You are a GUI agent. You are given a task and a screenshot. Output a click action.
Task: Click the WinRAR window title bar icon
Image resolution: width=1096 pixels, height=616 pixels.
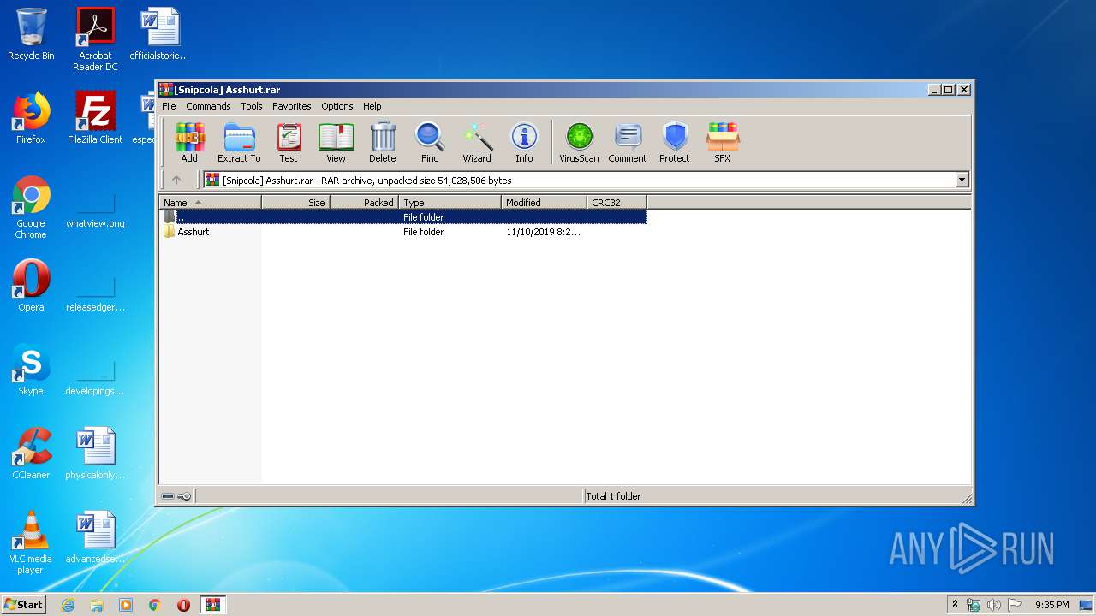point(166,89)
